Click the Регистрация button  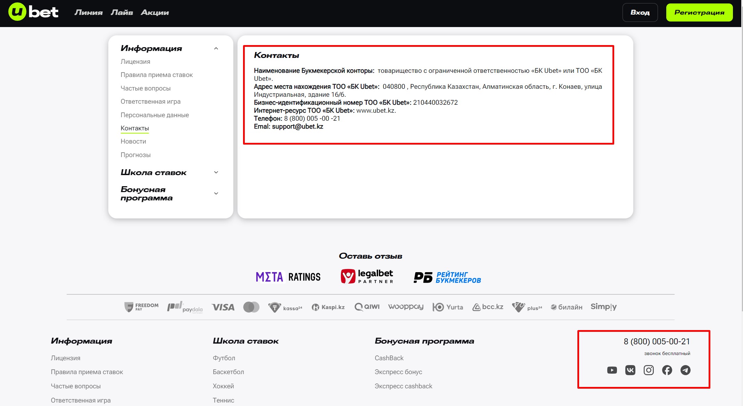(699, 12)
